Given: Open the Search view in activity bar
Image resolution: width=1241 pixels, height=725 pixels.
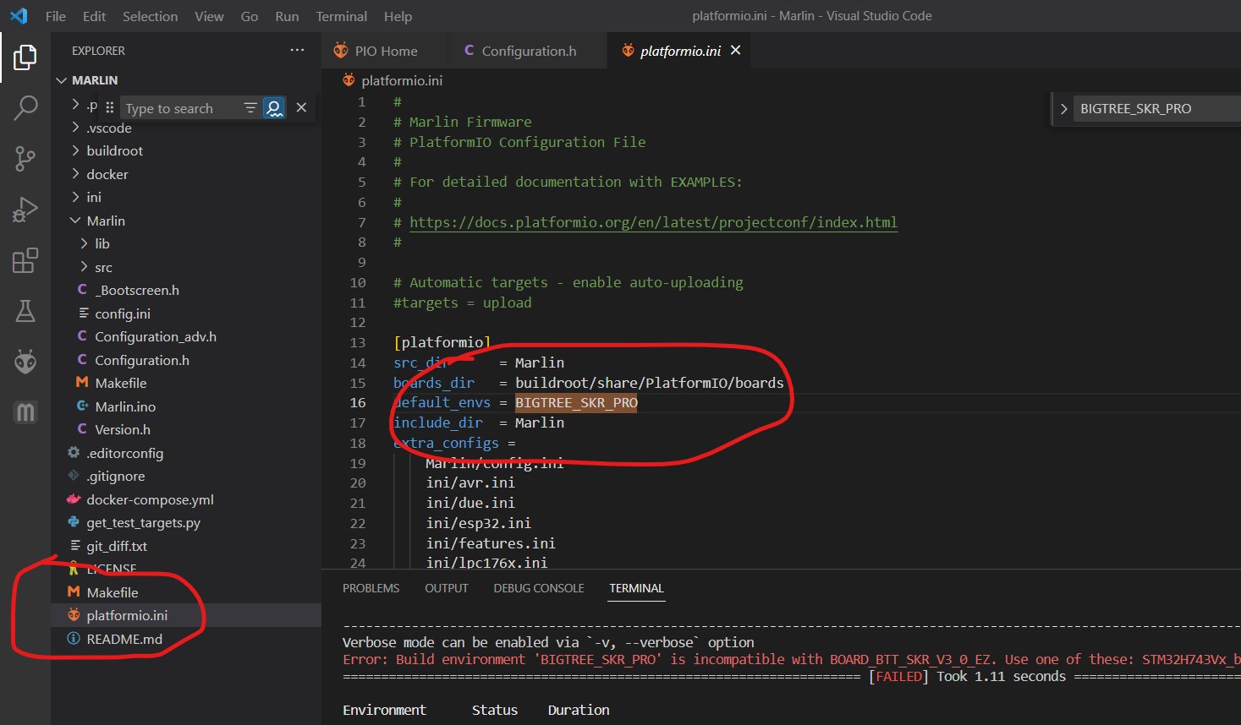Looking at the screenshot, I should pyautogui.click(x=25, y=107).
